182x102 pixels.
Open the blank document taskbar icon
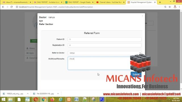coord(19,99)
